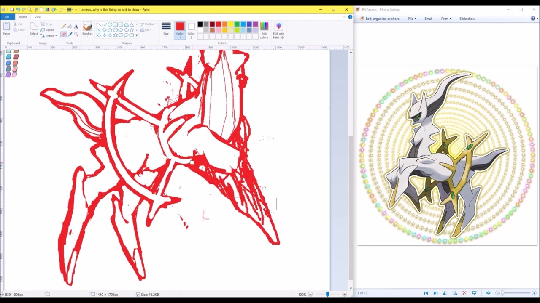The image size is (540, 303).
Task: Click the Arceus photo in Photo Gallery
Action: 447,156
